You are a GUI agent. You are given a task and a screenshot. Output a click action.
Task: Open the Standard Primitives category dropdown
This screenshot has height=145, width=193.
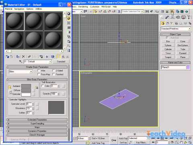[176, 29]
